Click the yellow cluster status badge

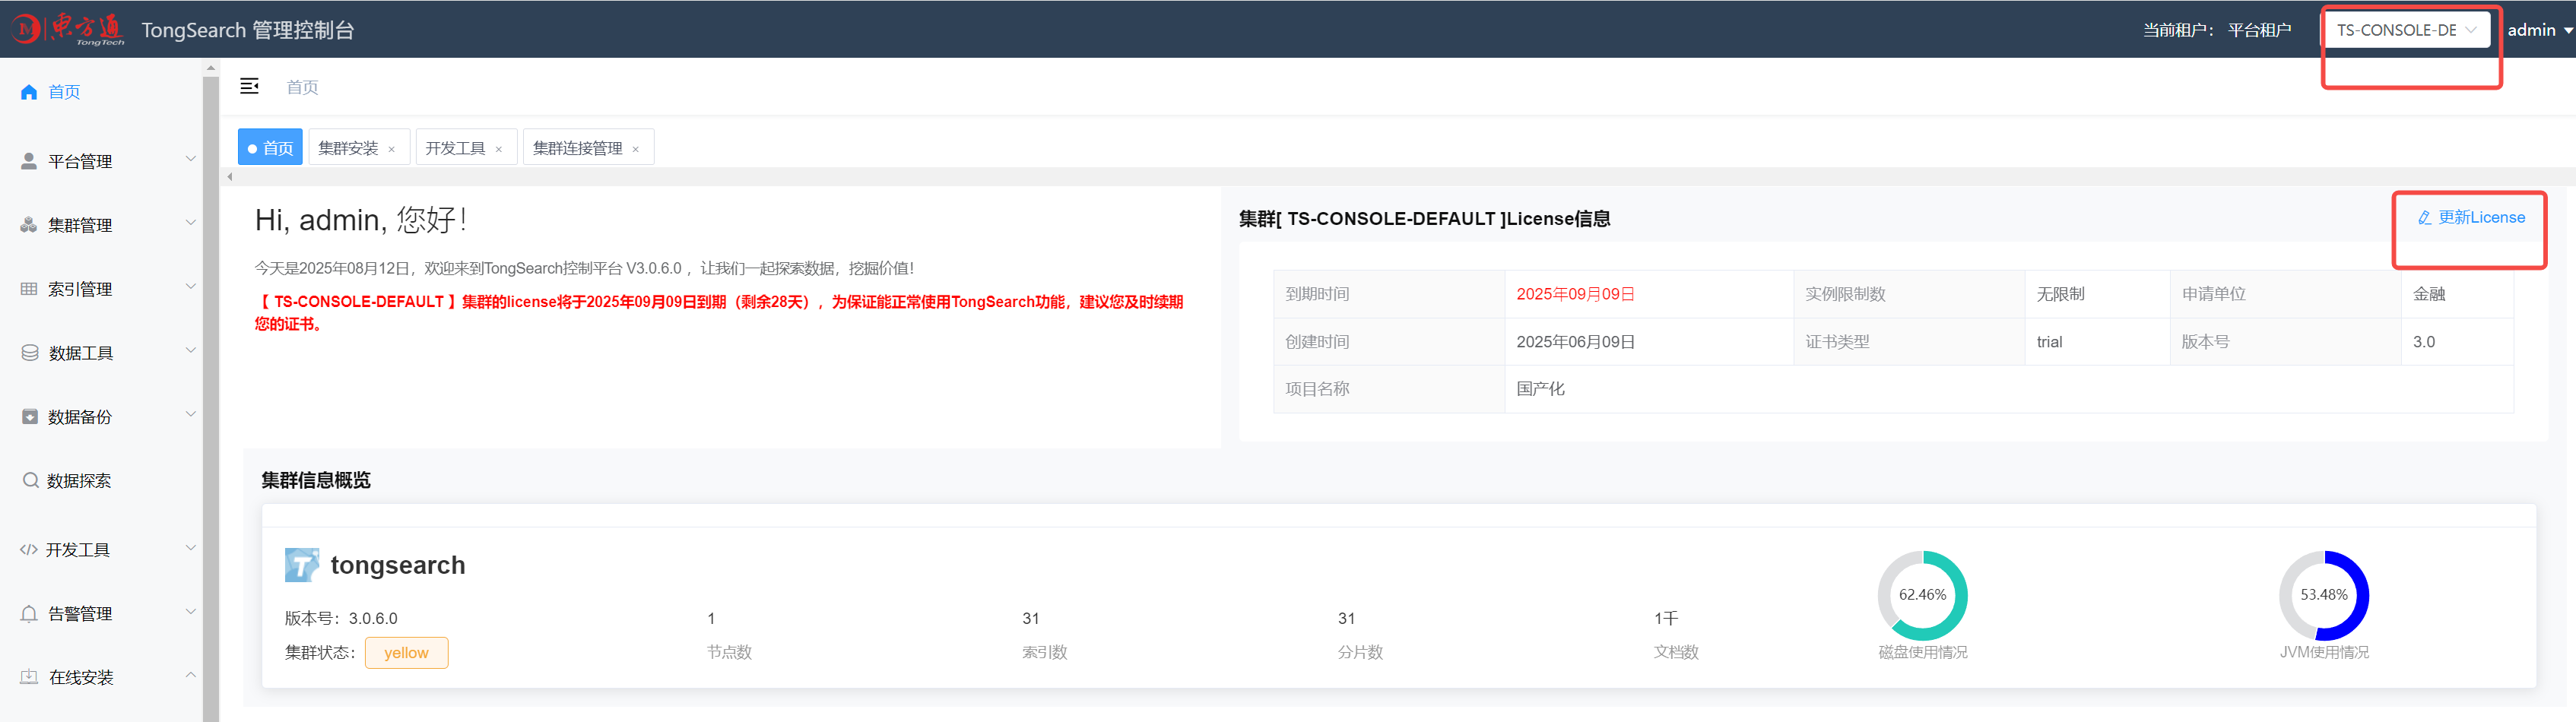point(406,653)
